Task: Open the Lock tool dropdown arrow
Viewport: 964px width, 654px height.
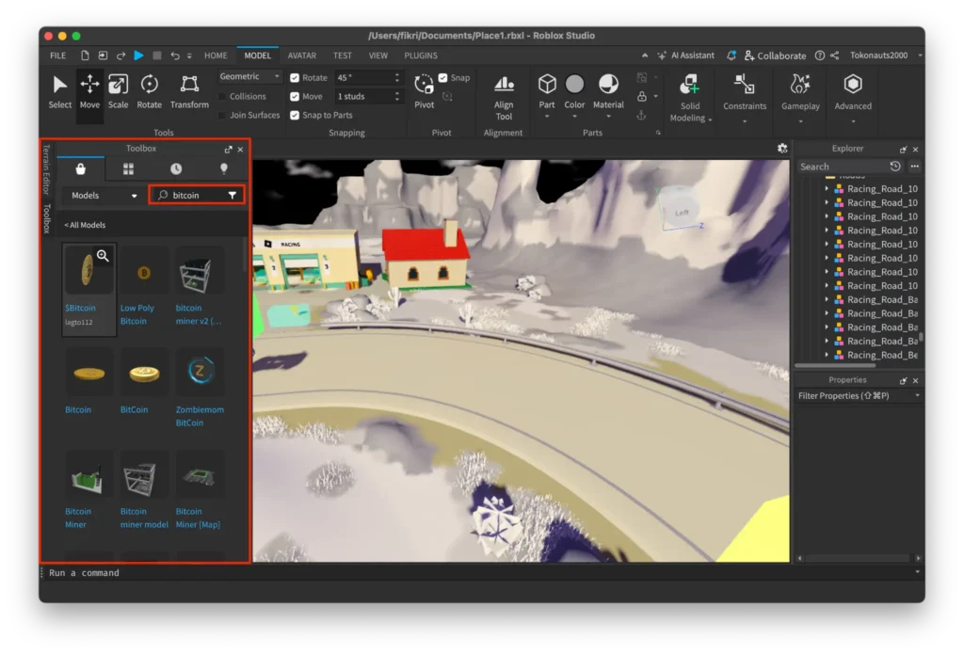Action: (656, 96)
